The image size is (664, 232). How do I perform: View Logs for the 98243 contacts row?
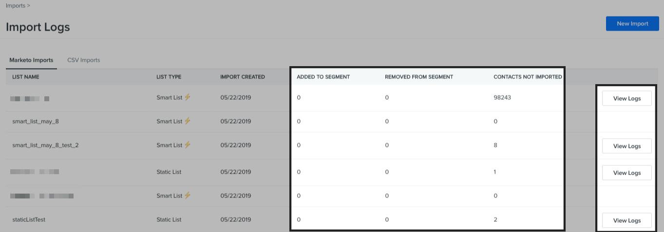coord(627,98)
